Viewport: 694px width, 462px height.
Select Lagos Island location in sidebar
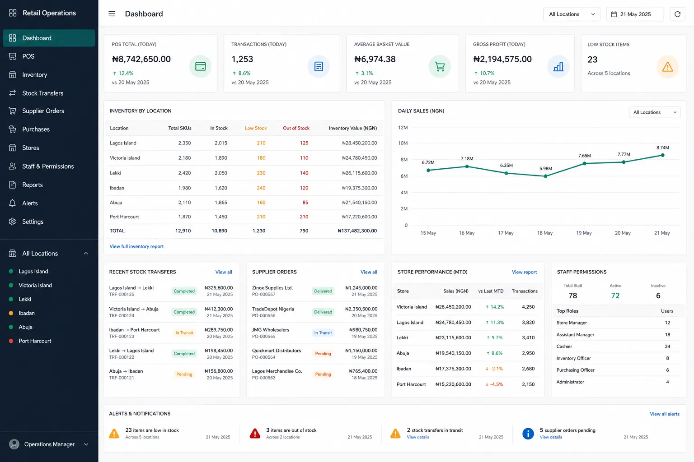[33, 272]
